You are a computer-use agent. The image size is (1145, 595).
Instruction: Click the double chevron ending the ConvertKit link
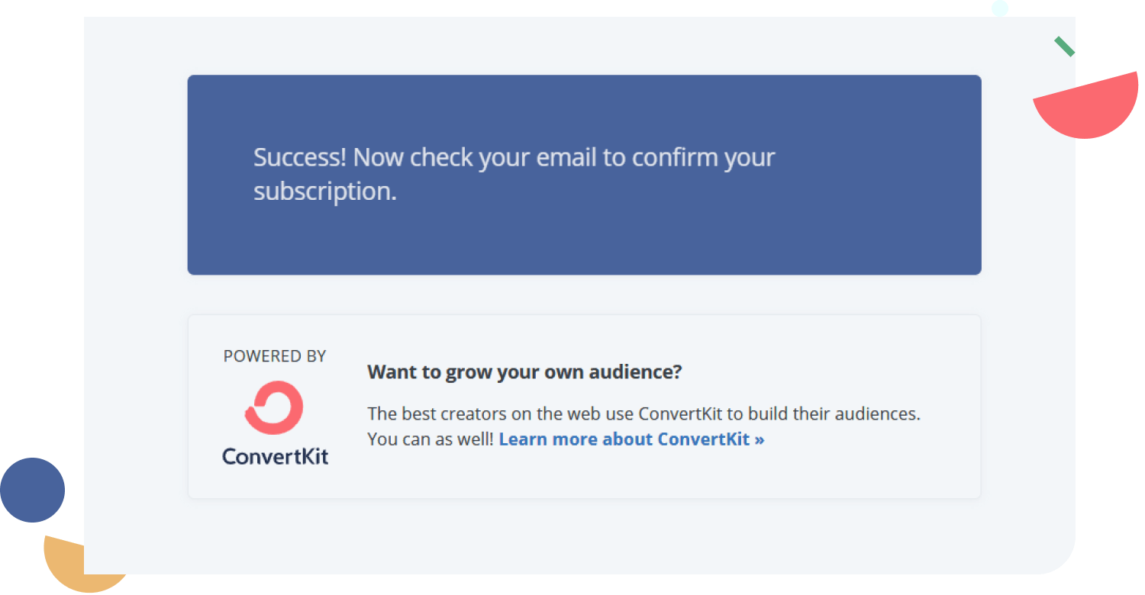tap(760, 439)
